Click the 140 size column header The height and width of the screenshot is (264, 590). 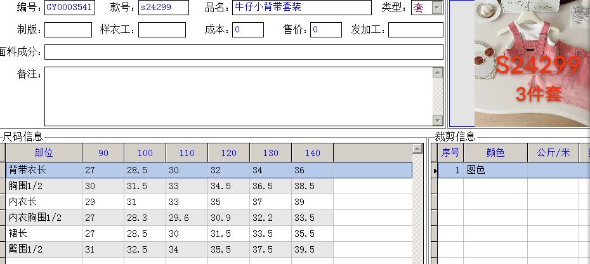point(312,152)
